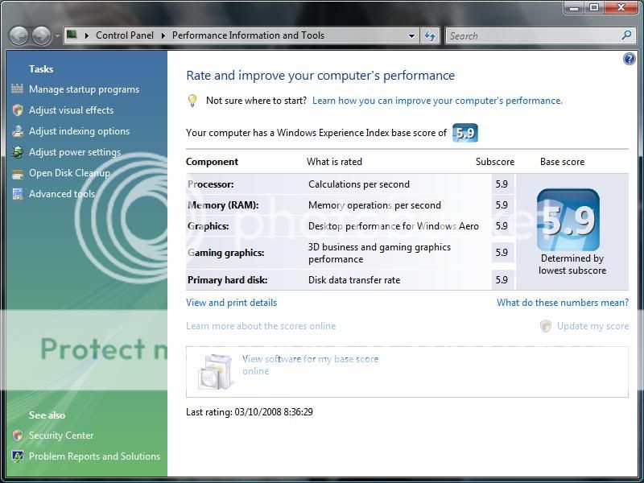Click the Forward navigation arrow button
Screen dimensions: 644x483
[x=41, y=35]
